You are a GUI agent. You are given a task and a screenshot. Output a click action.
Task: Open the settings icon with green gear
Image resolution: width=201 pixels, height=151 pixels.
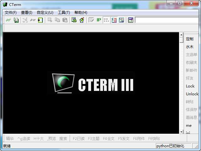pyautogui.click(x=74, y=20)
